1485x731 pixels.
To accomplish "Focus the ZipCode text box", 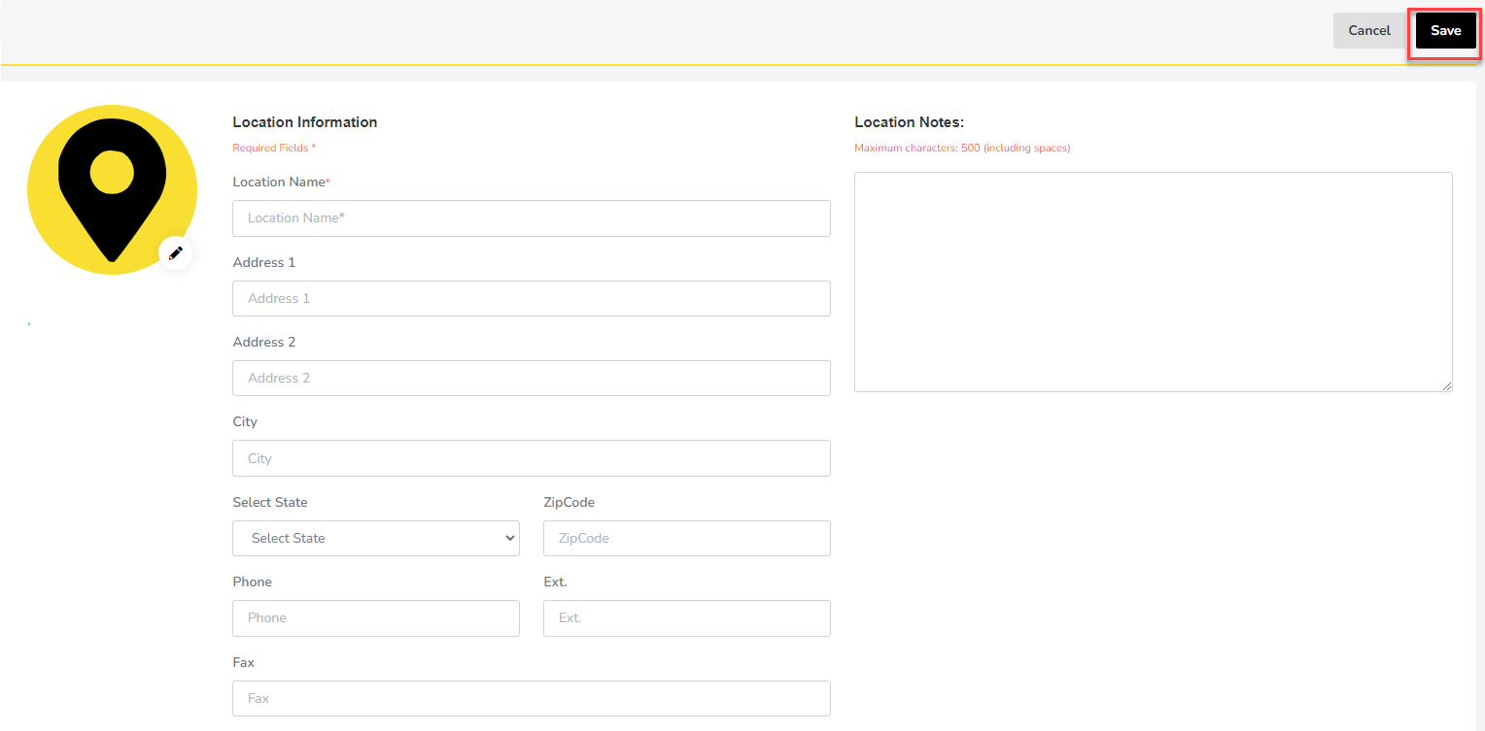I will 686,538.
